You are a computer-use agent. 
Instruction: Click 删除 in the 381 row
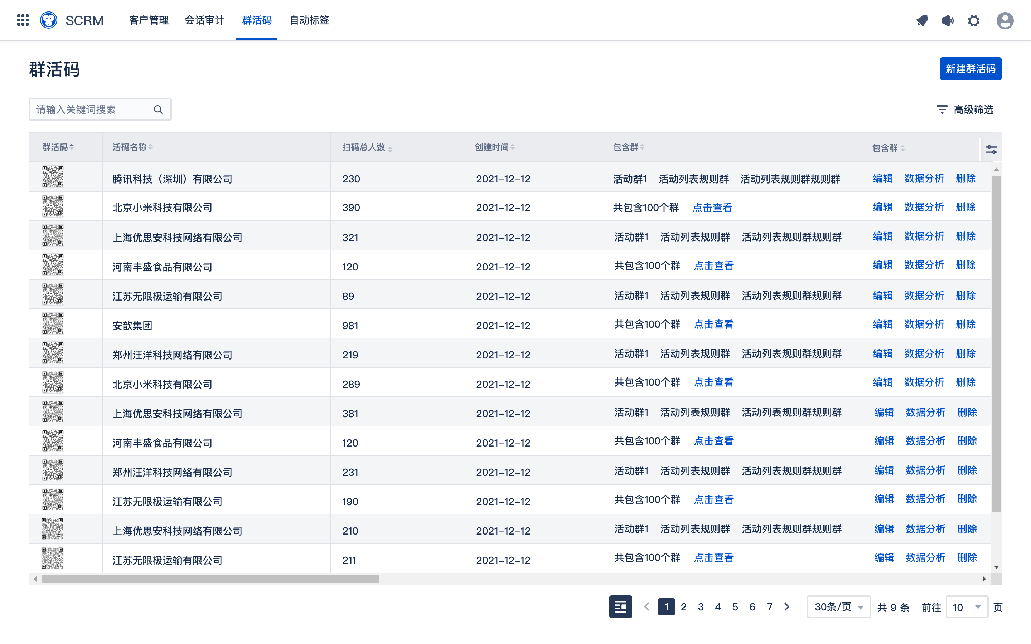[x=967, y=412]
